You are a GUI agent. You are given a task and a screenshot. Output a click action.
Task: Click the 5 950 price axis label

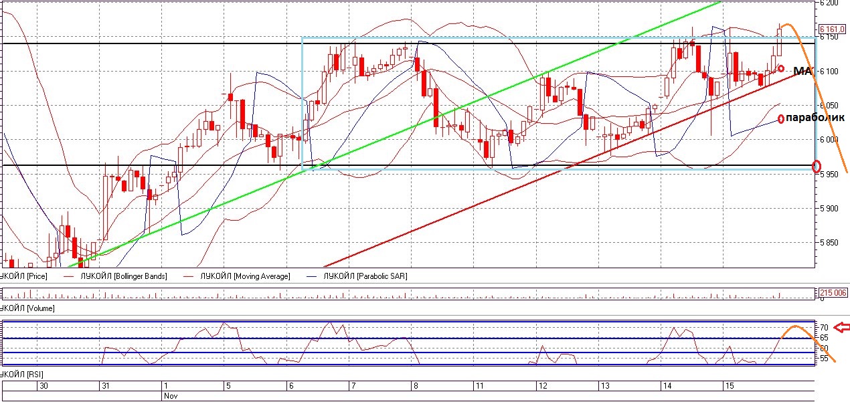coord(831,174)
